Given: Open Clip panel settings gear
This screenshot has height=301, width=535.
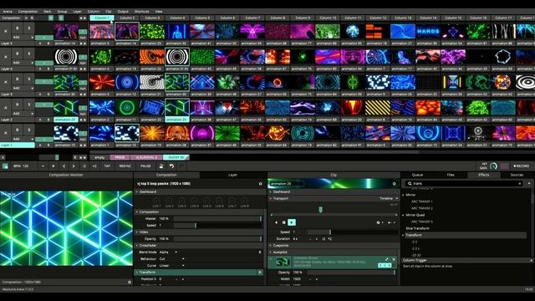Looking at the screenshot, I should (x=394, y=184).
